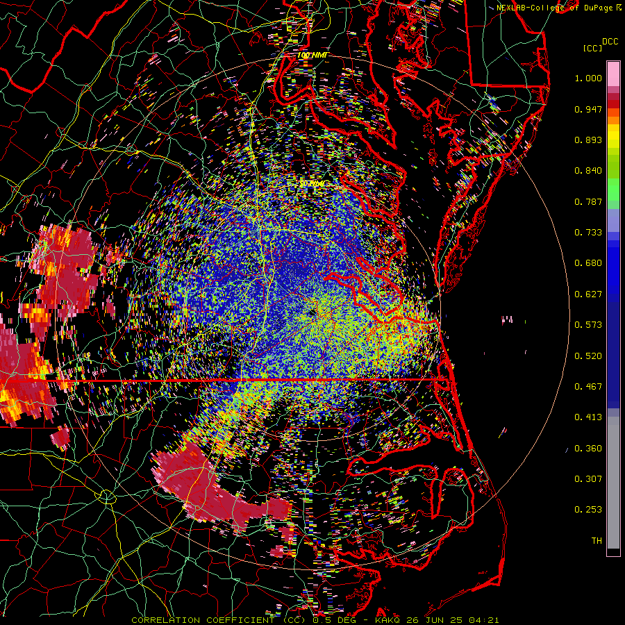Select the 0.787 legend value
This screenshot has width=625, height=625.
(588, 201)
